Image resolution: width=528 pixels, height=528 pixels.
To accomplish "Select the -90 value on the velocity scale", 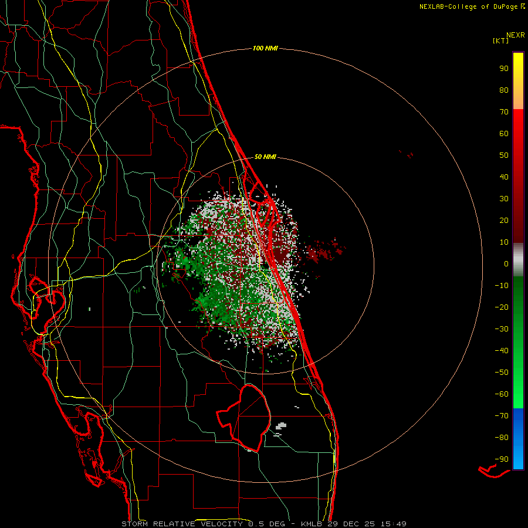I will click(x=502, y=459).
